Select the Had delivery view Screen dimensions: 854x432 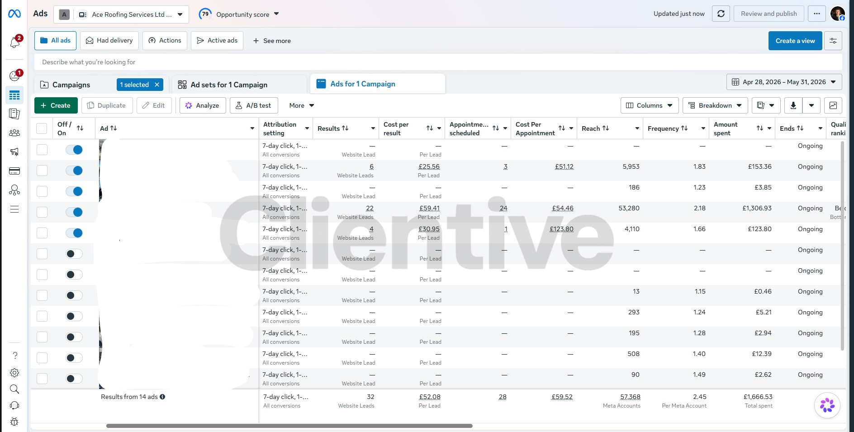click(x=109, y=41)
